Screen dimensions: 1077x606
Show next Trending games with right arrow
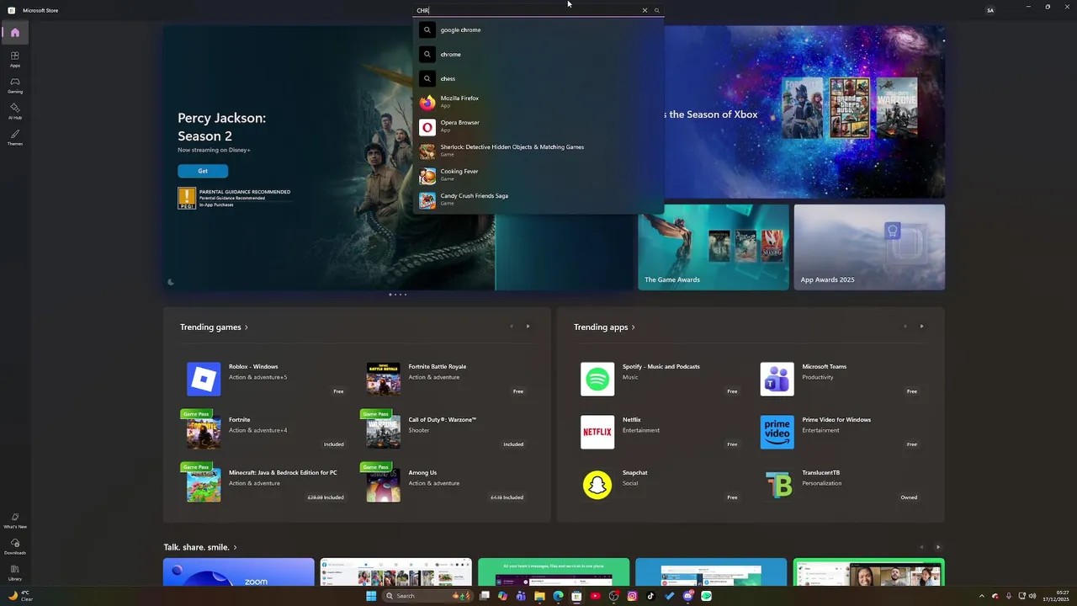528,327
